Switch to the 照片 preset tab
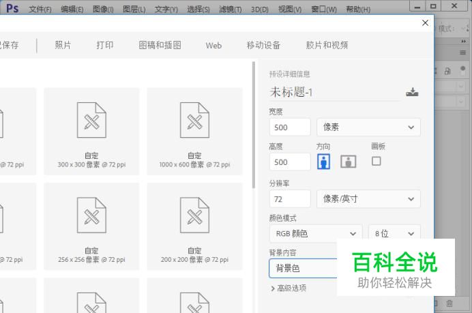 tap(63, 45)
